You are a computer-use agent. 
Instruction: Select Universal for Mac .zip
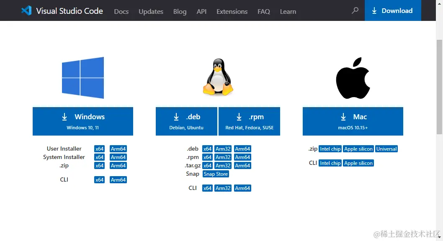386,149
